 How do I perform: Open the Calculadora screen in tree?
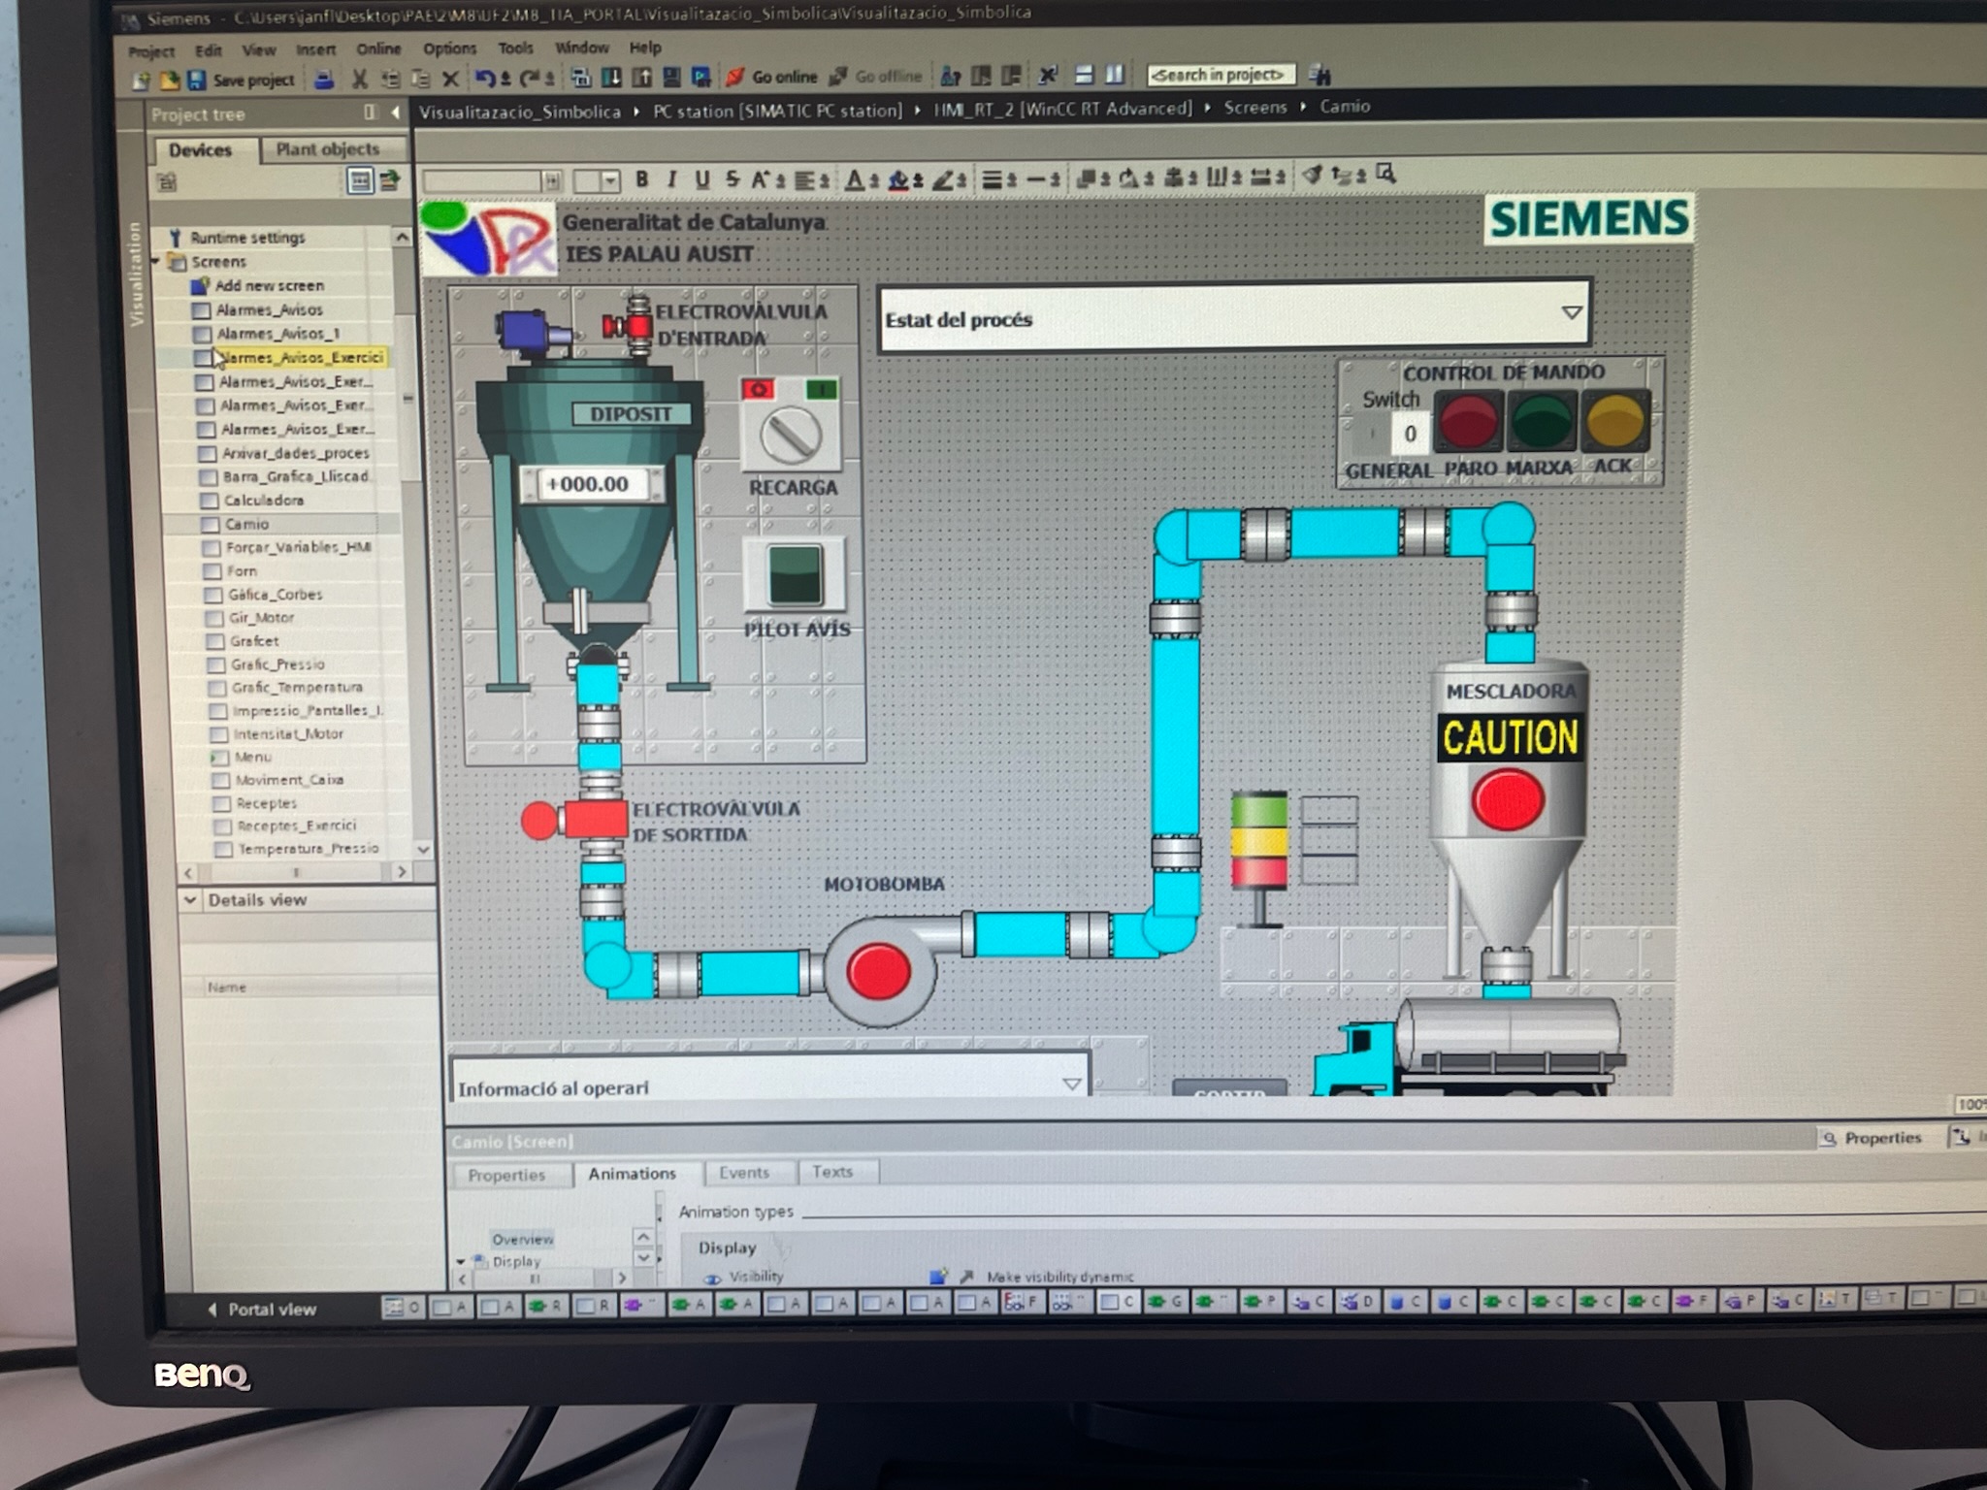click(263, 501)
